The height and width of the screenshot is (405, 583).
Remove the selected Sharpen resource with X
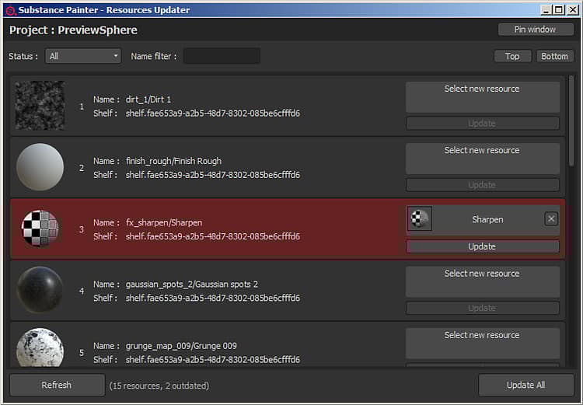pos(551,219)
